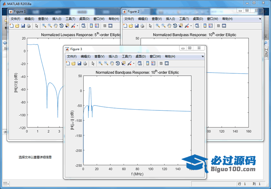Viewport: 271px width, 189px height.
Task: Click Open file icon in Figure 1
Action: click(17, 26)
